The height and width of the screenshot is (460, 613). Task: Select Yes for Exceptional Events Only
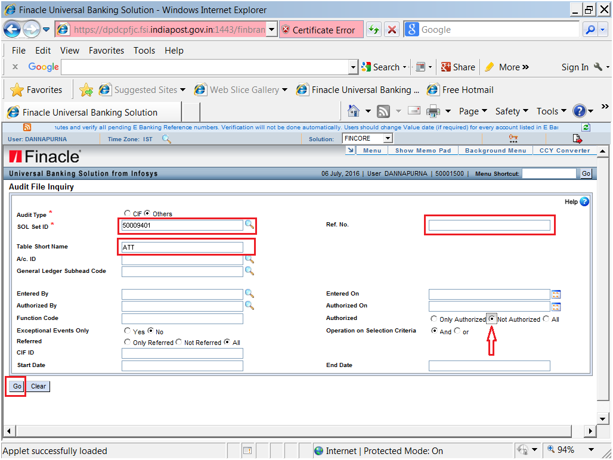[x=128, y=331]
